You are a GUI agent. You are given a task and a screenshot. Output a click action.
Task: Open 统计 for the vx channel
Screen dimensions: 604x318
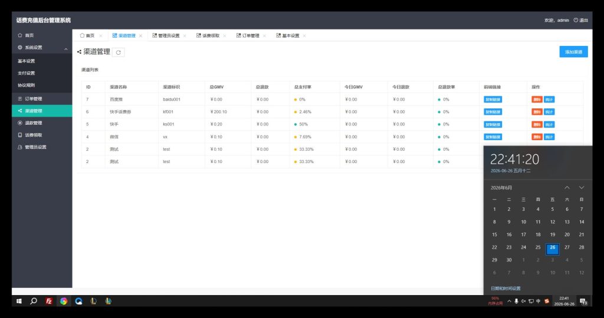click(x=549, y=137)
